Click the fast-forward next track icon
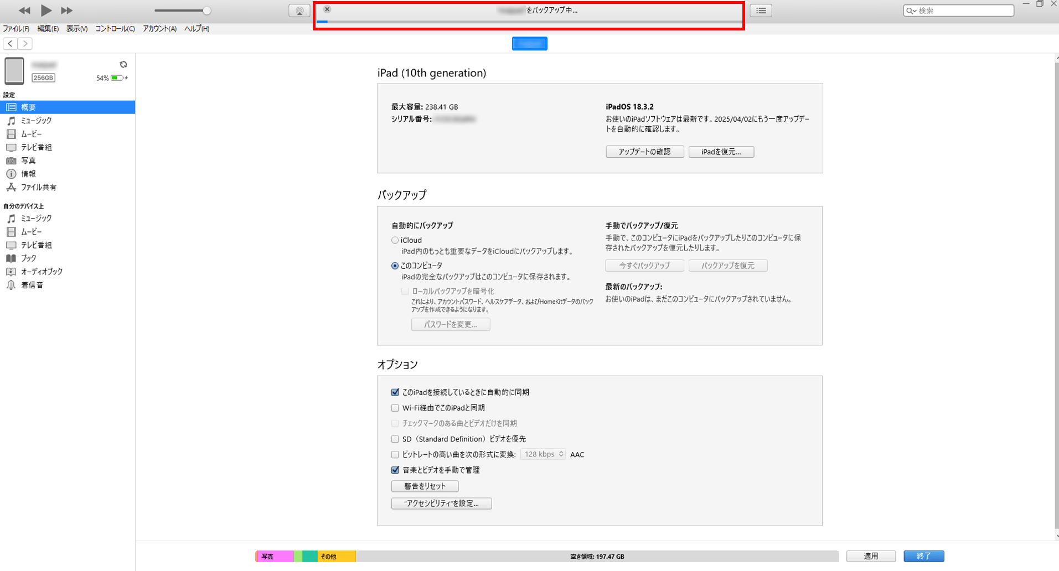Screen dimensions: 1059x571 pos(67,11)
